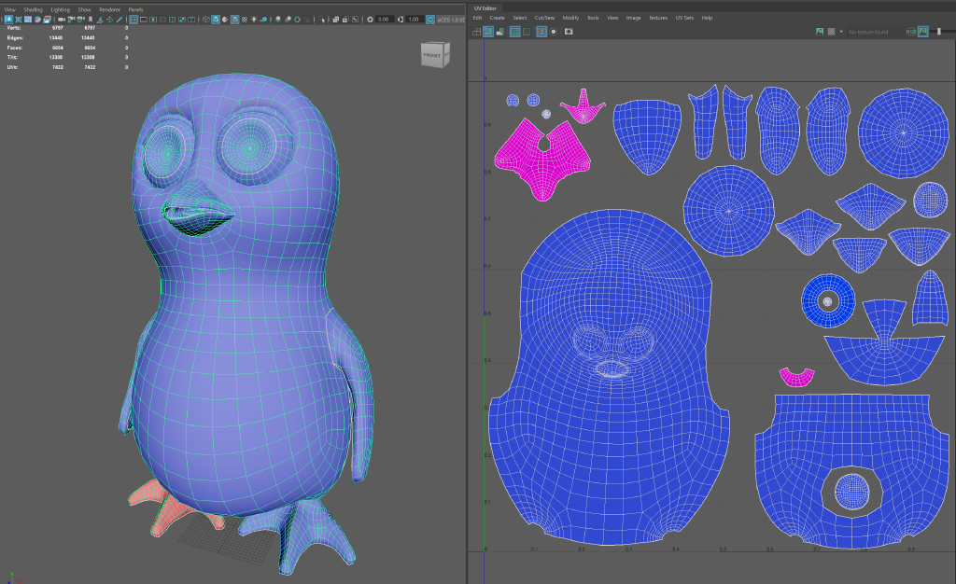Screen dimensions: 956x584
Task: Open the viewport Lighting menu
Action: [60, 9]
